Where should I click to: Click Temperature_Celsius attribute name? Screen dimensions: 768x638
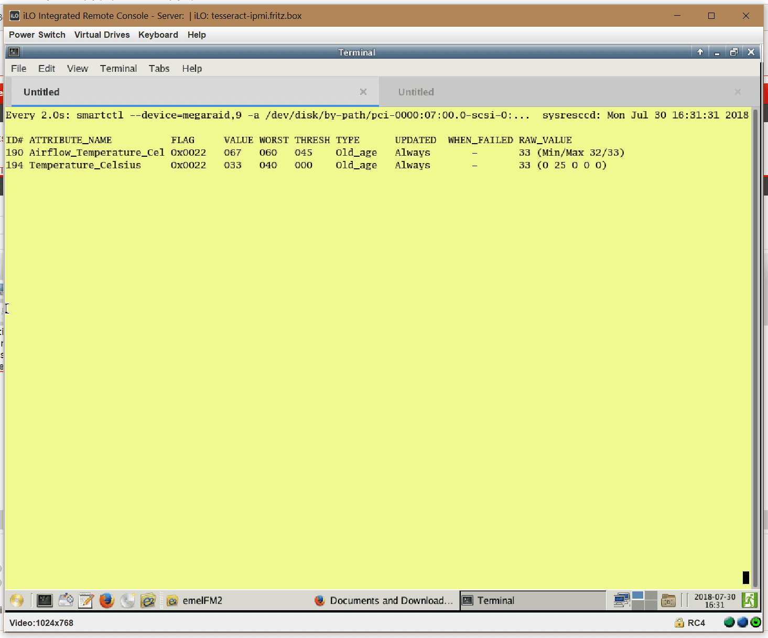tap(85, 165)
